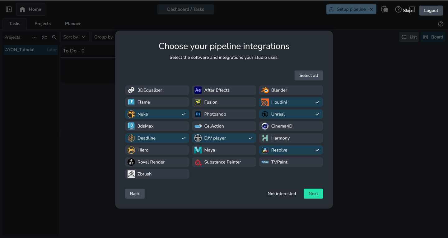Click the green Next button
This screenshot has width=448, height=238.
(x=313, y=194)
